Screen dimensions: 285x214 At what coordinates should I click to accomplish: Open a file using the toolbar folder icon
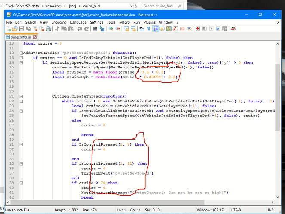[15, 29]
